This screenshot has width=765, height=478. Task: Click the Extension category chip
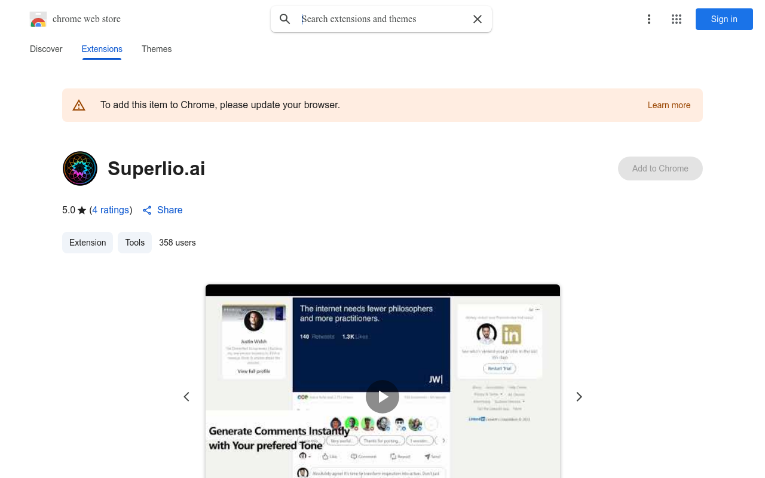pos(87,243)
